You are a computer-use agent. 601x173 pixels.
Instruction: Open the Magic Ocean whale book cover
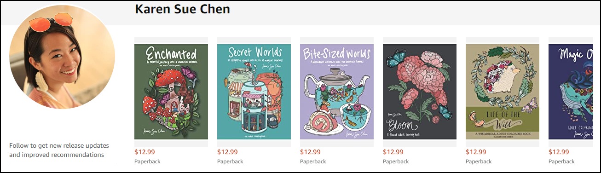coord(574,92)
